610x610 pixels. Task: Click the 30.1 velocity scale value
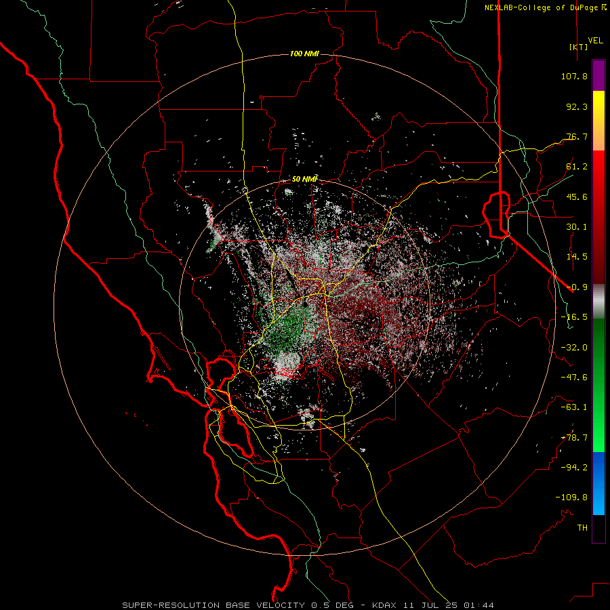coord(577,227)
